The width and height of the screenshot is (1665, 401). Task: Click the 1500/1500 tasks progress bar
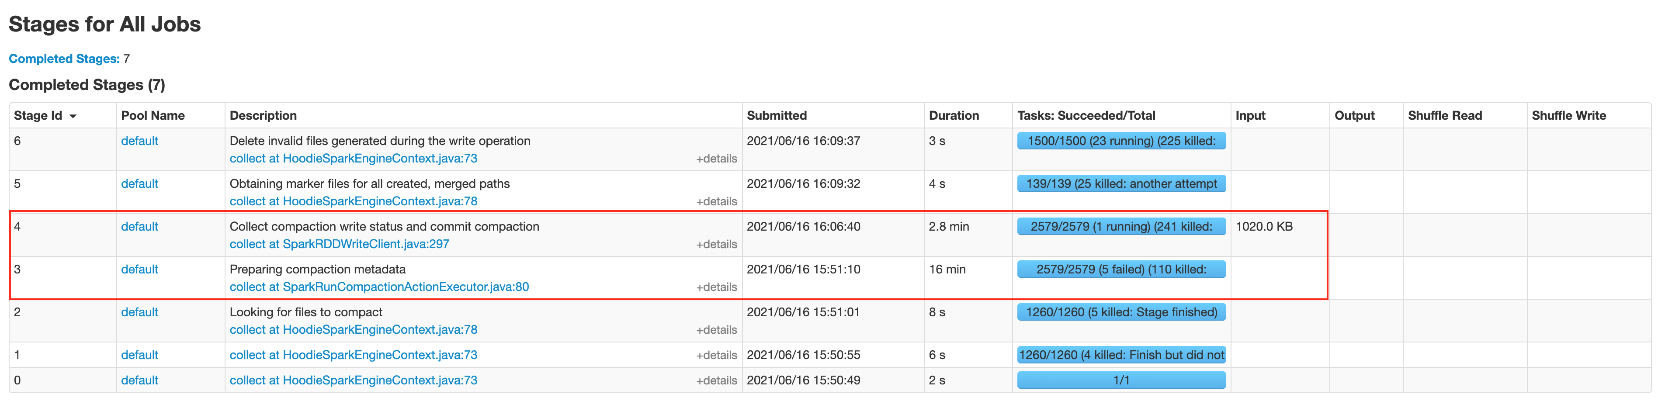click(x=1121, y=141)
